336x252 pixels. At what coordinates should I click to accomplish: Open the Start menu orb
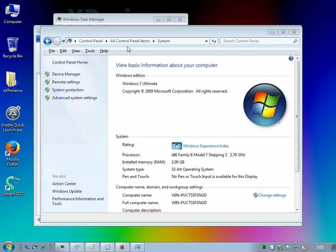8,247
